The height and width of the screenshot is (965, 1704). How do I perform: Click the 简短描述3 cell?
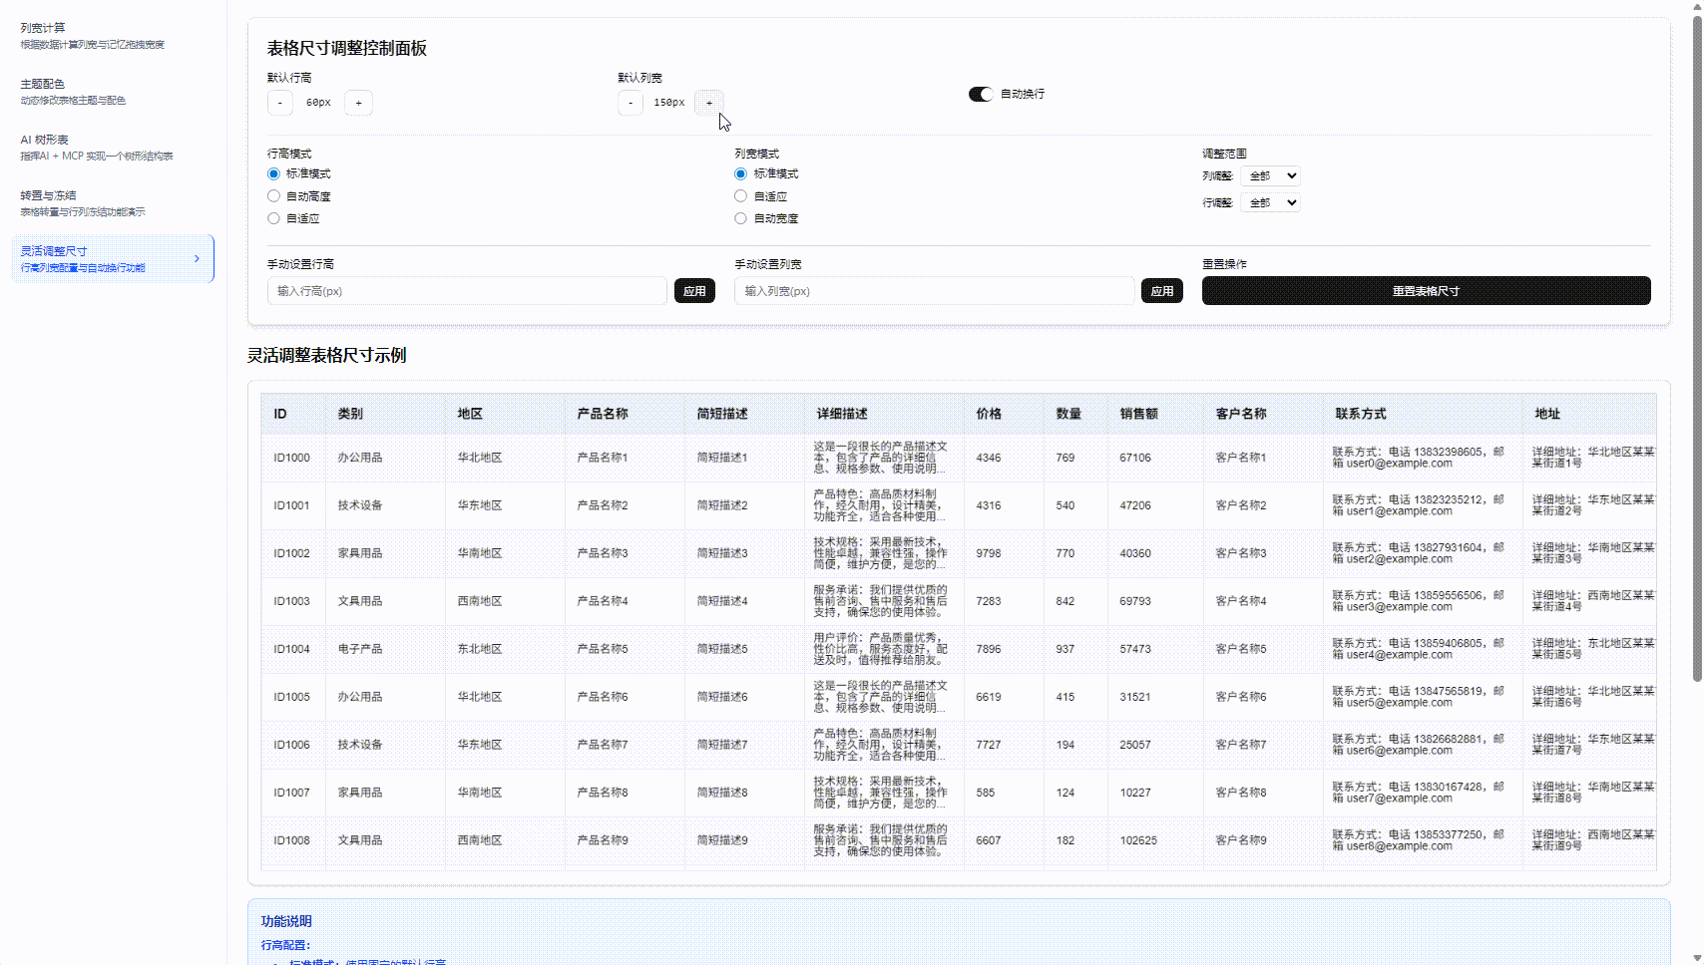(x=744, y=553)
